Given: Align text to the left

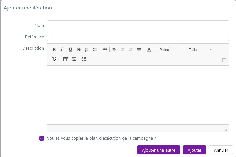Looking at the screenshot, I should tap(114, 50).
